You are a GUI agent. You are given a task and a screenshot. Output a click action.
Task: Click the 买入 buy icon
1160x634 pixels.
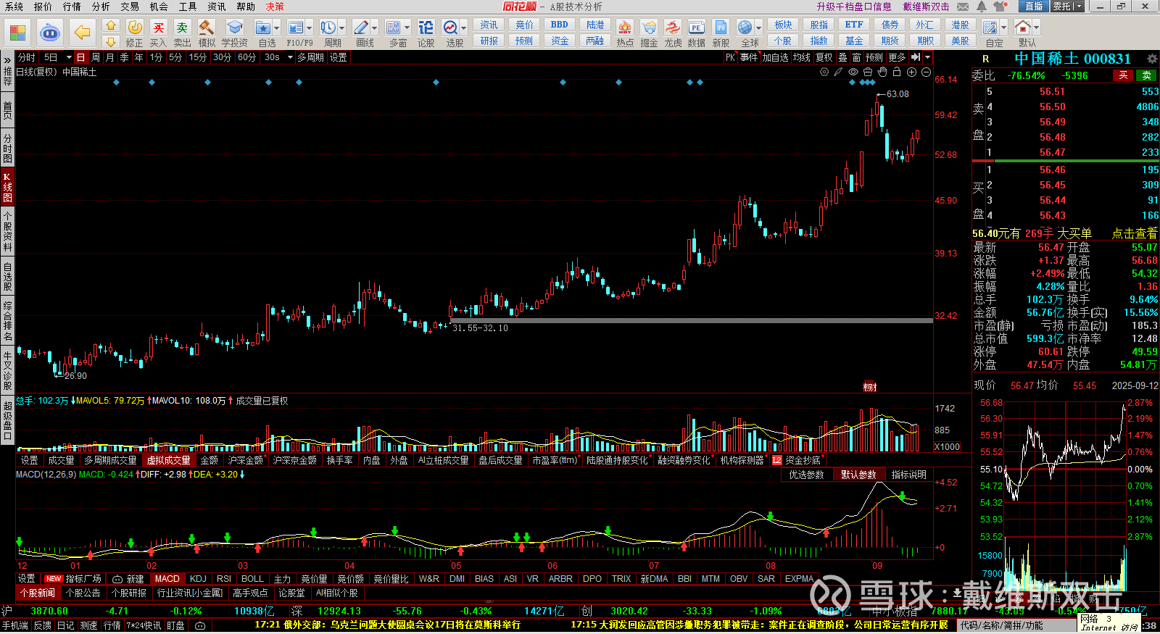[x=158, y=33]
